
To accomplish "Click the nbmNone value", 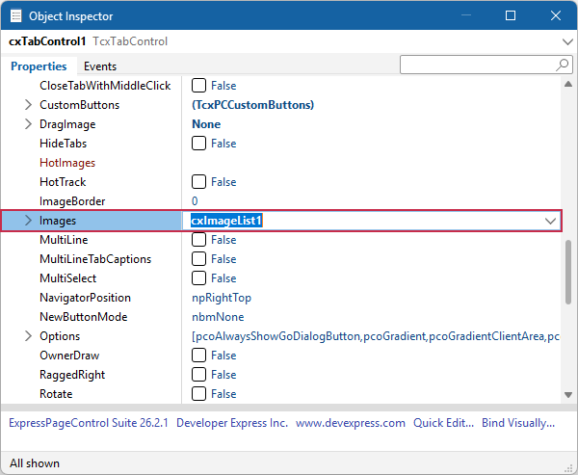I will coord(218,317).
